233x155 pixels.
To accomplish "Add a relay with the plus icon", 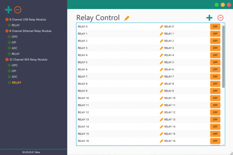I will pos(209,18).
